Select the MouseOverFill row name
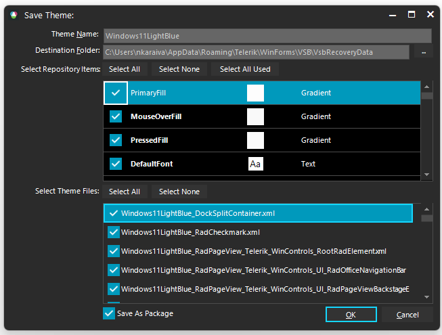 pos(156,116)
